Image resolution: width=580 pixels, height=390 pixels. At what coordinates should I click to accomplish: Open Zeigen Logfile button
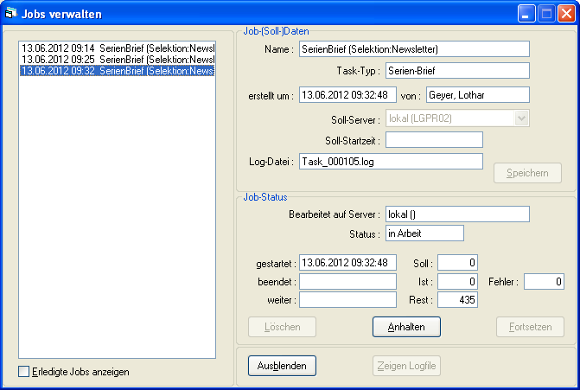coord(406,366)
